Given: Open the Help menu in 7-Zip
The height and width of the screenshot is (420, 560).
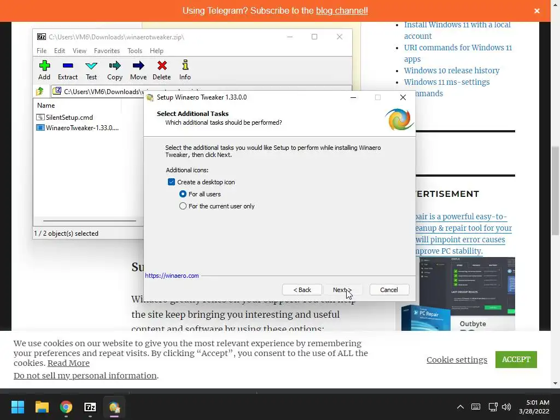Looking at the screenshot, I should [156, 51].
